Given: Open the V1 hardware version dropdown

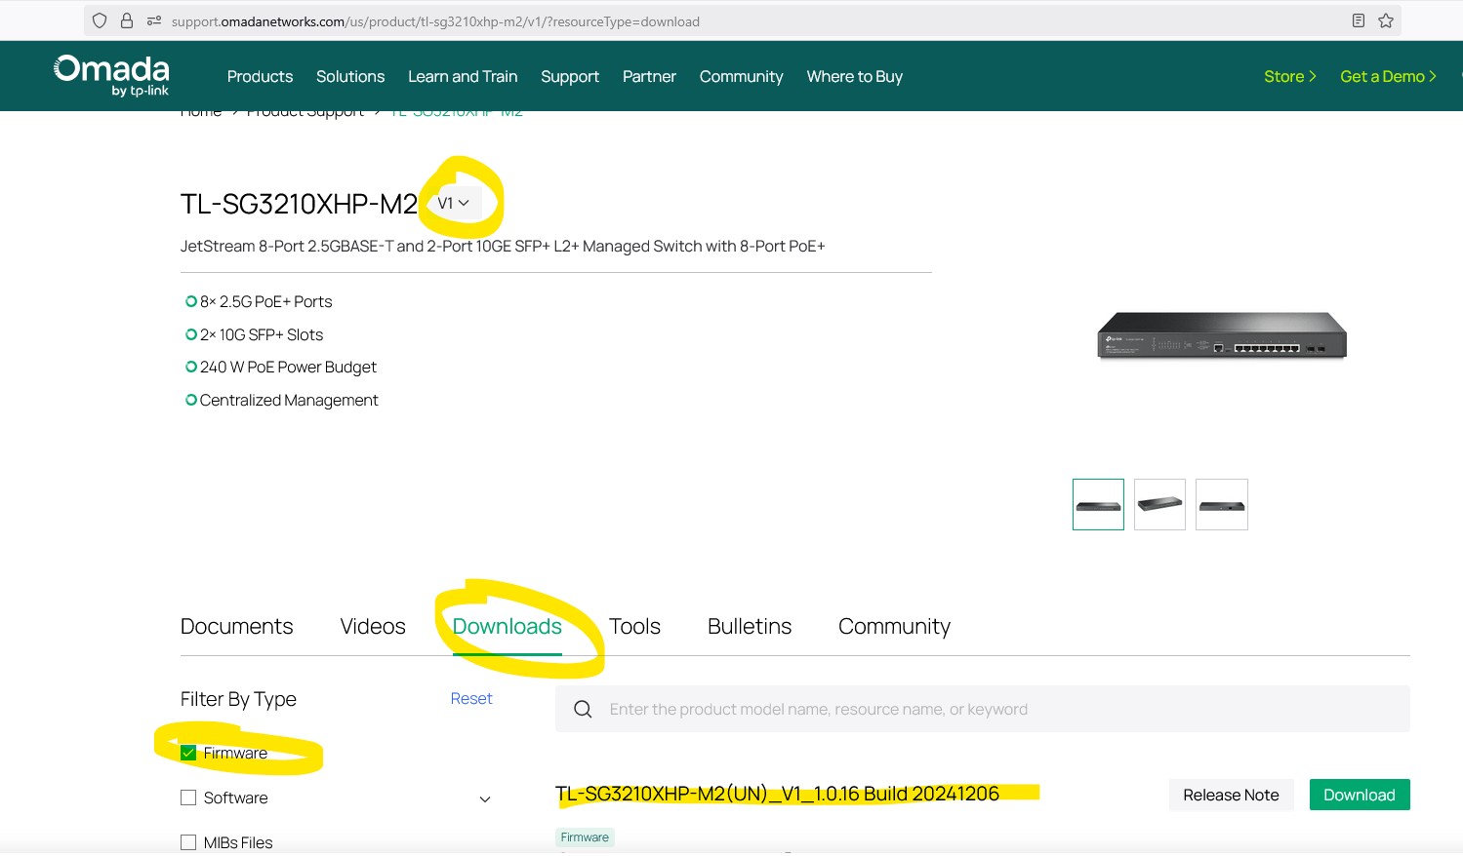Looking at the screenshot, I should [x=454, y=203].
